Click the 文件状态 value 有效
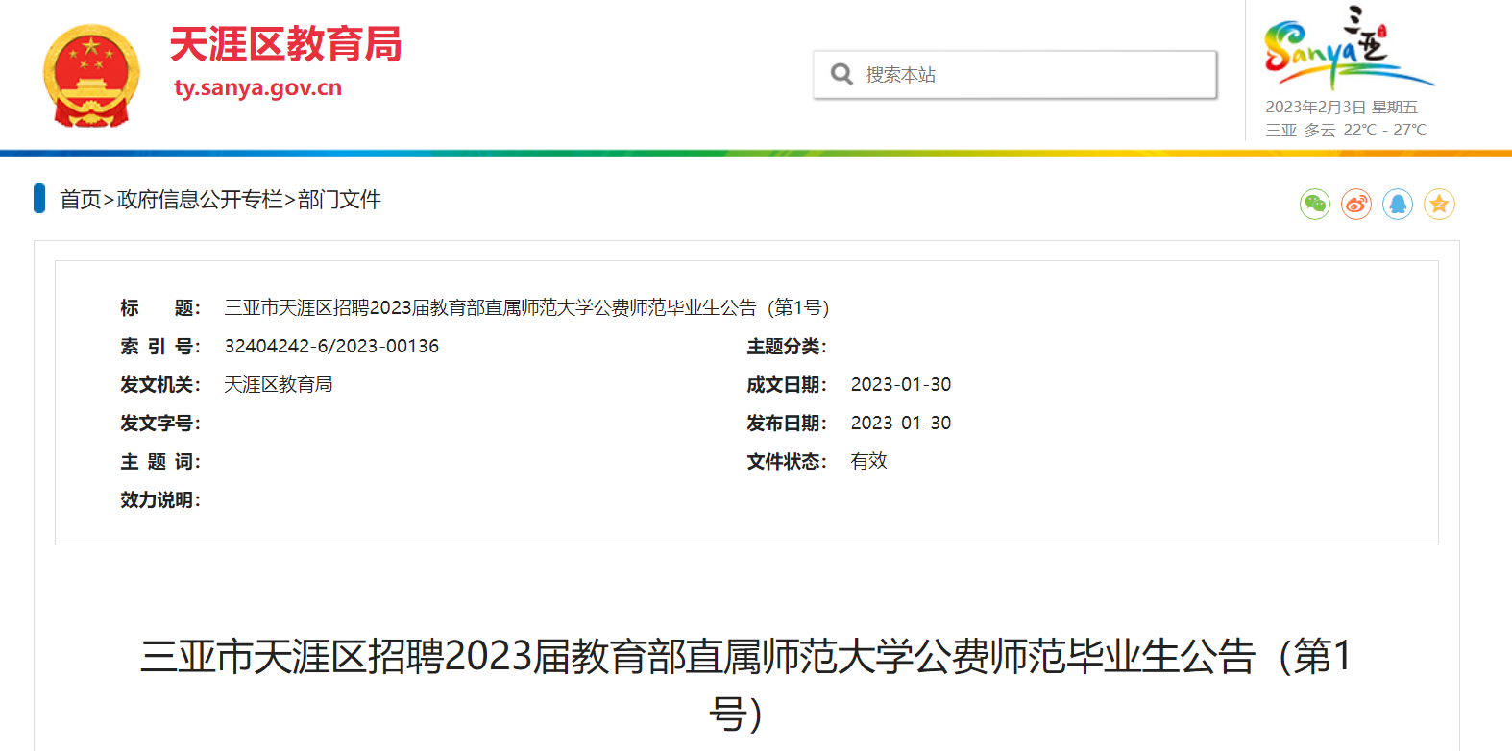The height and width of the screenshot is (751, 1512). (x=868, y=461)
